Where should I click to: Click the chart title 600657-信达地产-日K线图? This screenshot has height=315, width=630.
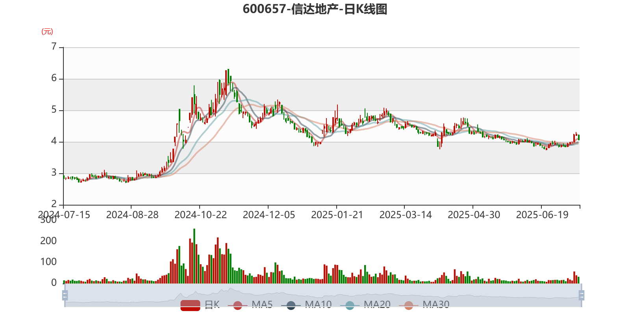pos(315,9)
